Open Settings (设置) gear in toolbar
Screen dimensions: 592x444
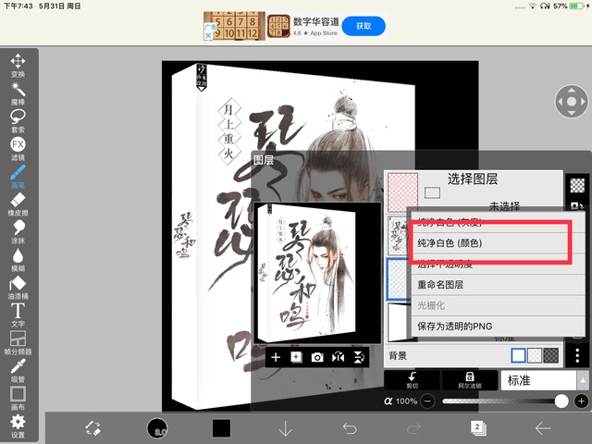tap(18, 425)
